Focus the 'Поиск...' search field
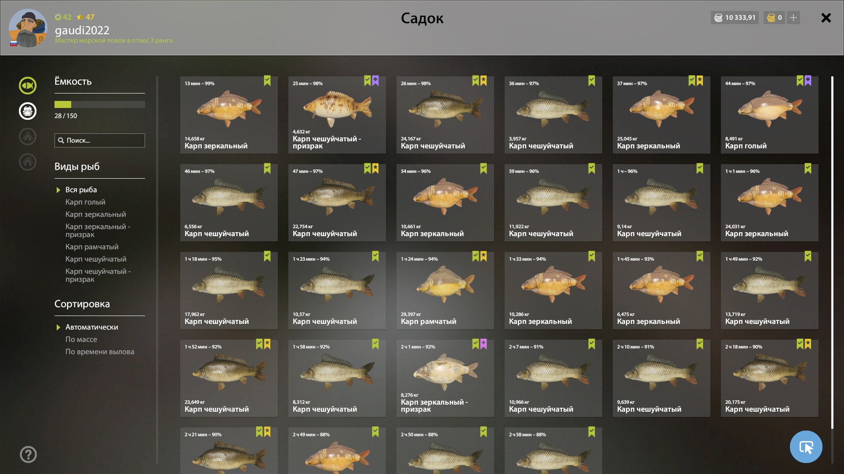The image size is (844, 474). [100, 140]
